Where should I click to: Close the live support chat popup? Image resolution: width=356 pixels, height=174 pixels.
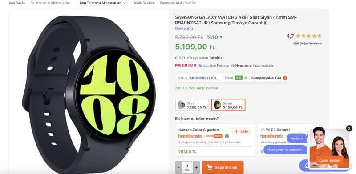pyautogui.click(x=349, y=128)
